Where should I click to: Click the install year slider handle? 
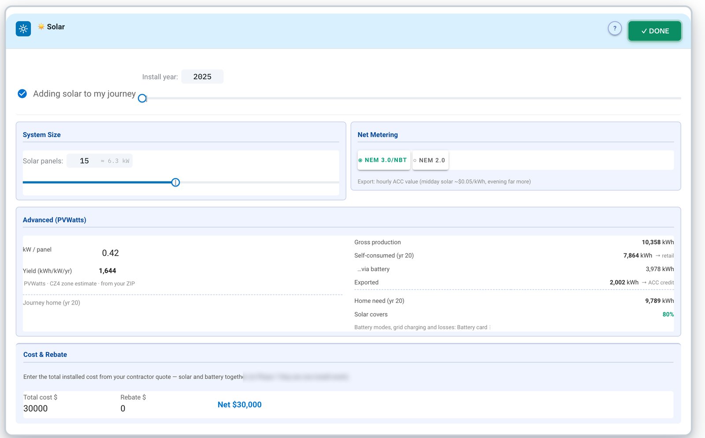(x=142, y=98)
